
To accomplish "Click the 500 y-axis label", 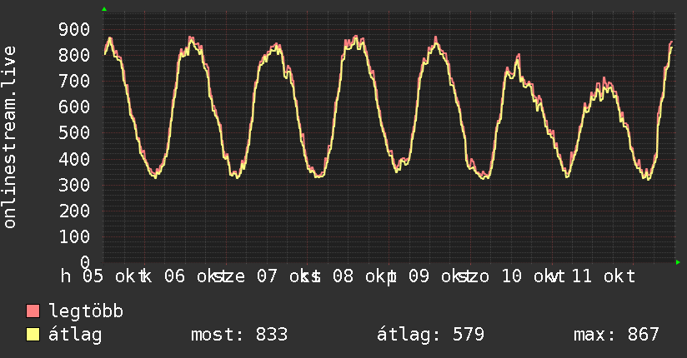I will pos(74,132).
